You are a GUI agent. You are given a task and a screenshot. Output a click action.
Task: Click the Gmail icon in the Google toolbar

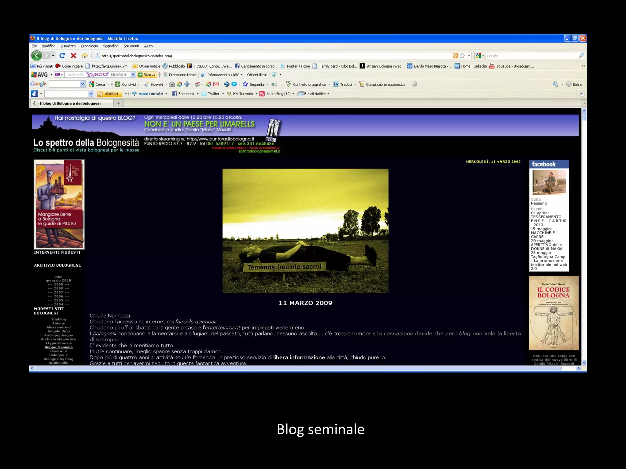click(216, 84)
